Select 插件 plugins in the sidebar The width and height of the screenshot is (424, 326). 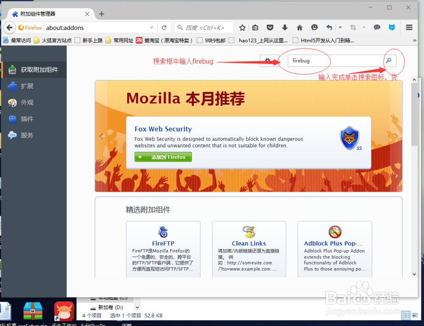34,119
